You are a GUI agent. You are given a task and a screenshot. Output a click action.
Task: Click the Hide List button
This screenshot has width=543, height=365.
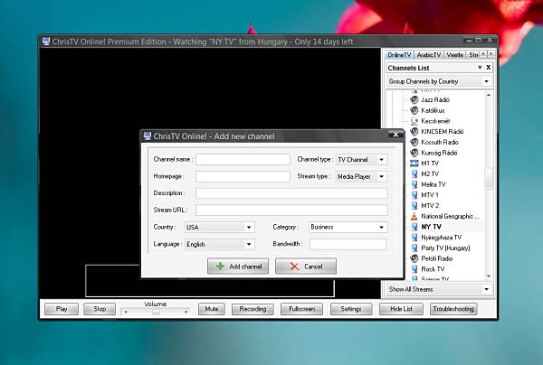pyautogui.click(x=401, y=309)
